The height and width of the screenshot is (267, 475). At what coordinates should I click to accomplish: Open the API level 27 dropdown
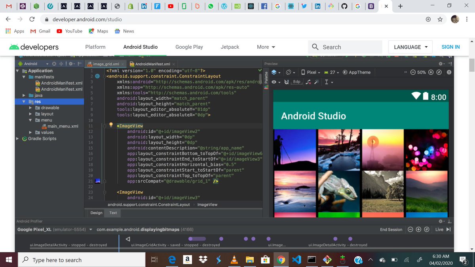tap(332, 72)
